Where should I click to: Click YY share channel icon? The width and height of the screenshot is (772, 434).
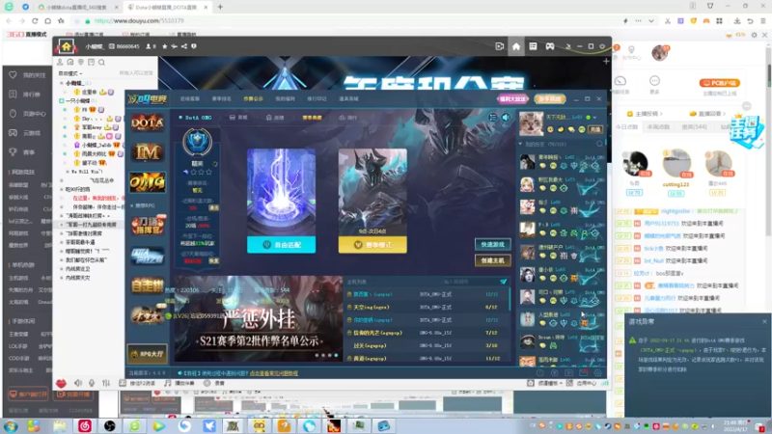(x=184, y=46)
